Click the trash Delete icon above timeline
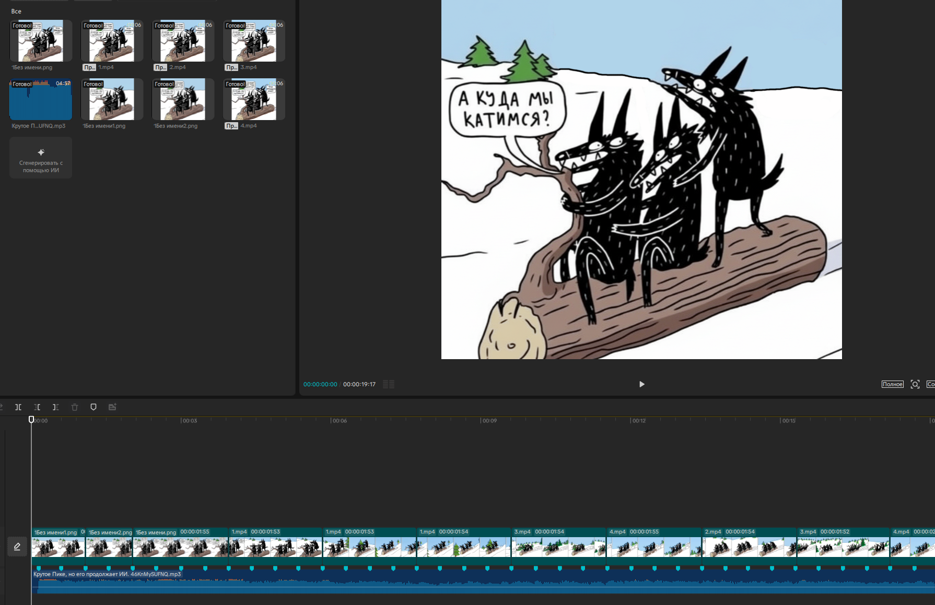Viewport: 935px width, 605px height. tap(75, 407)
